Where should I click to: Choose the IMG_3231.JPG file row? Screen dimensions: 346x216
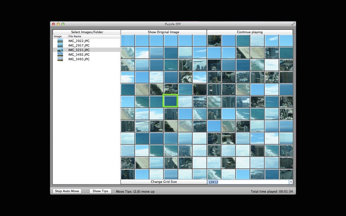(x=86, y=50)
